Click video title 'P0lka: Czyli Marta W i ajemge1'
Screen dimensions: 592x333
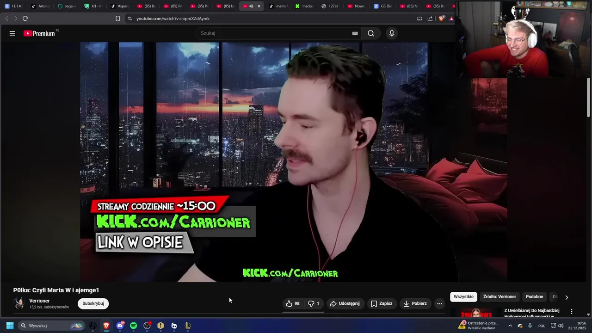tap(56, 290)
